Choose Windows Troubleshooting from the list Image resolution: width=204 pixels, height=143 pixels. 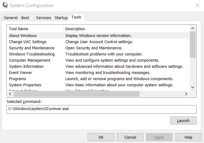[x=32, y=54]
